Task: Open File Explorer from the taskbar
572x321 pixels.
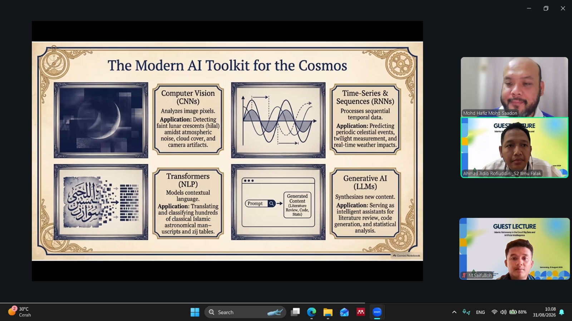Action: pyautogui.click(x=328, y=312)
